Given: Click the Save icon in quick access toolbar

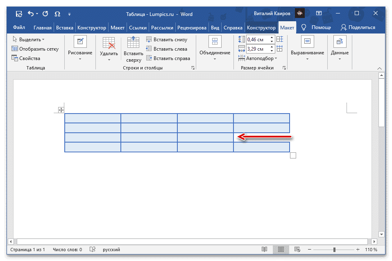Looking at the screenshot, I should (19, 14).
